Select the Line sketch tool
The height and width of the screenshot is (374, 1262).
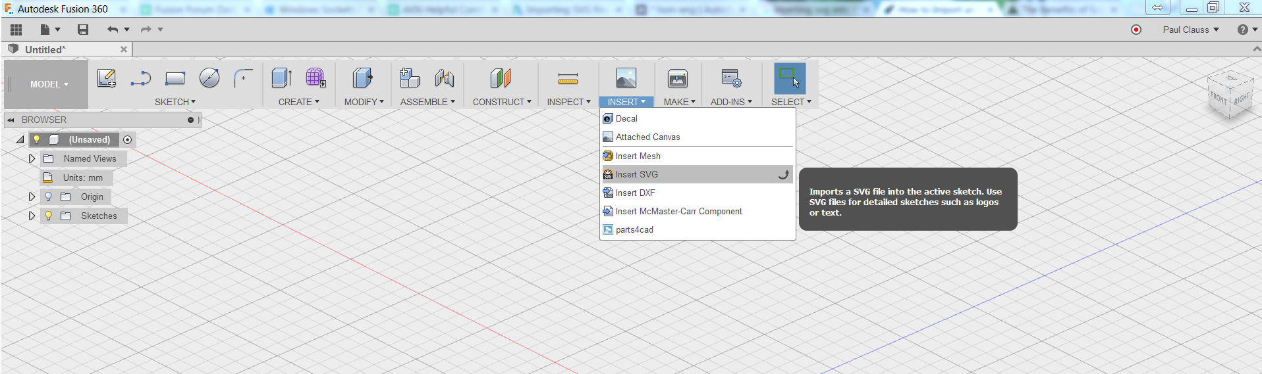point(141,79)
